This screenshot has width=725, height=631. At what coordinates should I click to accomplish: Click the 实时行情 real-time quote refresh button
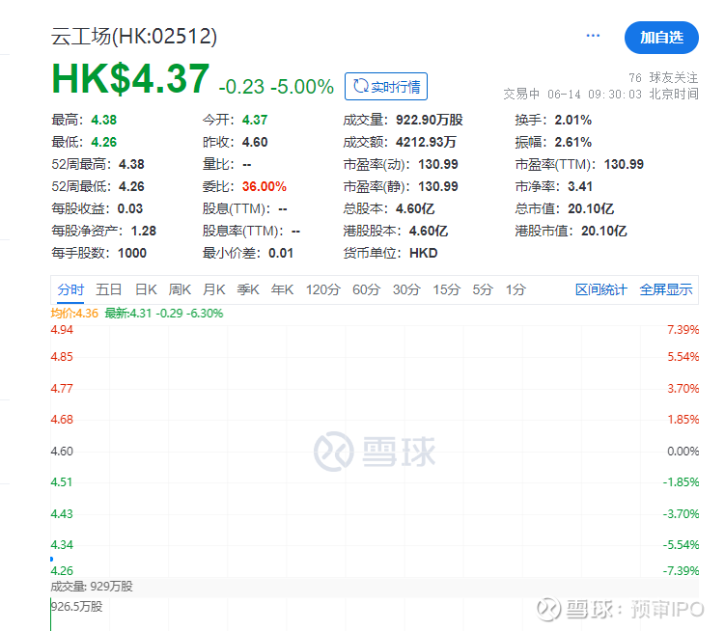pyautogui.click(x=386, y=87)
